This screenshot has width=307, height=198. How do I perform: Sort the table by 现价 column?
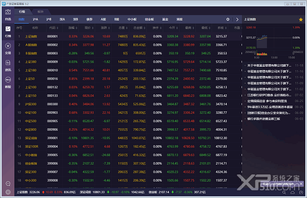(x=89, y=28)
